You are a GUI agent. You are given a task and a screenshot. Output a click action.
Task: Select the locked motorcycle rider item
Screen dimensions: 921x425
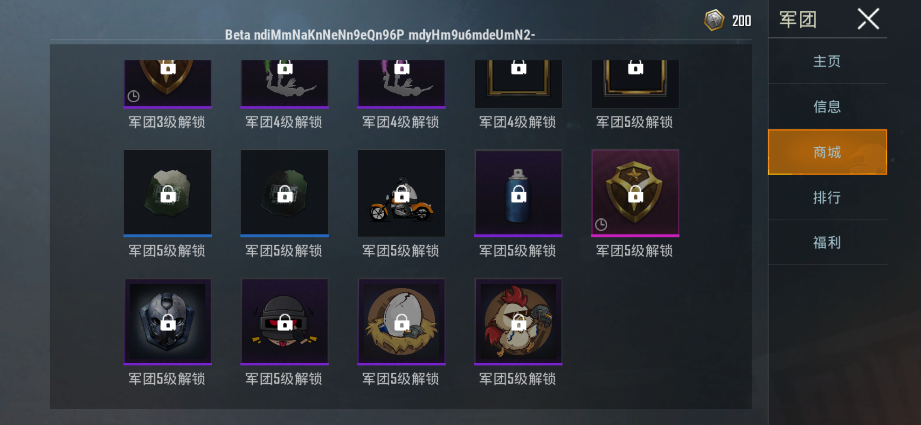click(401, 193)
